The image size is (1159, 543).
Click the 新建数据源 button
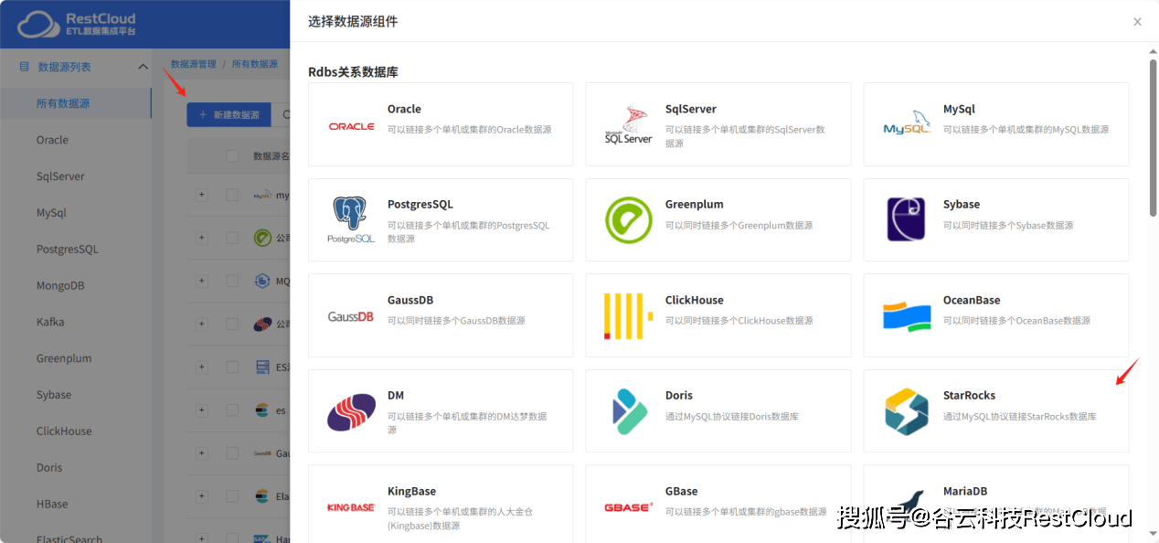pyautogui.click(x=229, y=115)
